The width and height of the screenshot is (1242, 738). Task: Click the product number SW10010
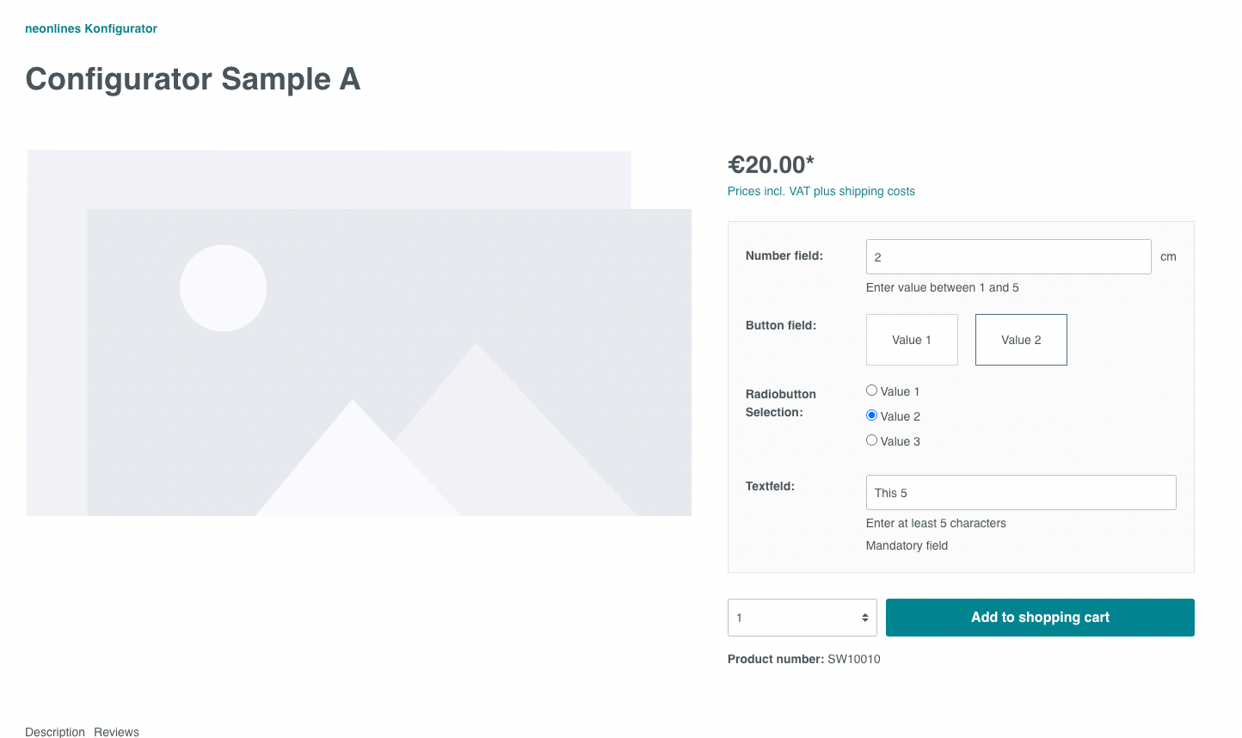853,659
